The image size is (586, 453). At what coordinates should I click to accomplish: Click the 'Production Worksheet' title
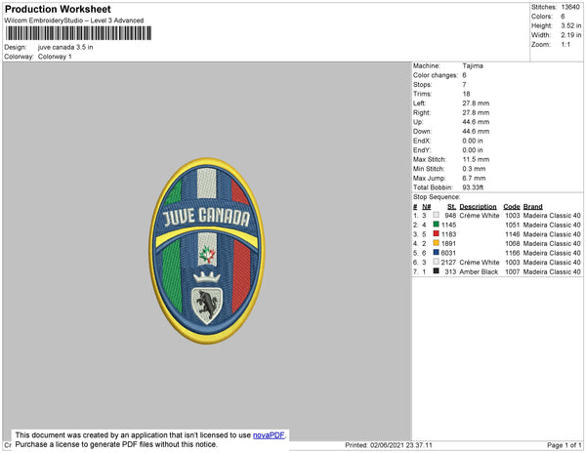[x=58, y=9]
